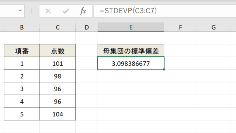Click the 点数 header cell
236x133 pixels.
(58, 51)
